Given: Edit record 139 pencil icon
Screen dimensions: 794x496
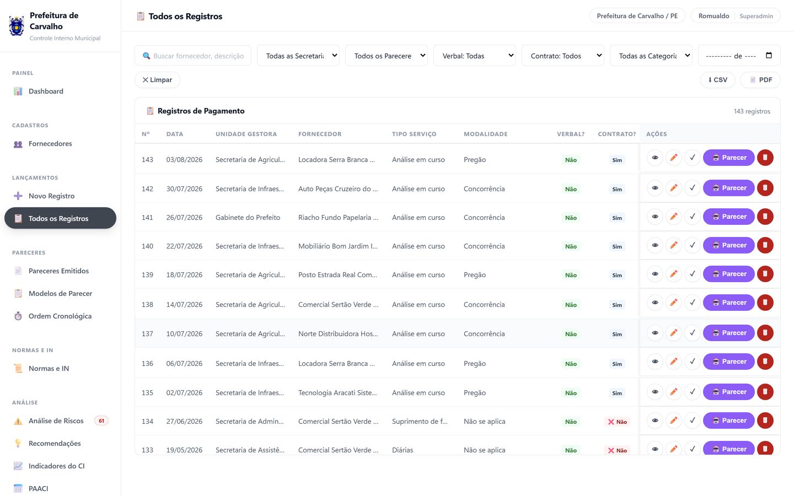Looking at the screenshot, I should click(674, 274).
